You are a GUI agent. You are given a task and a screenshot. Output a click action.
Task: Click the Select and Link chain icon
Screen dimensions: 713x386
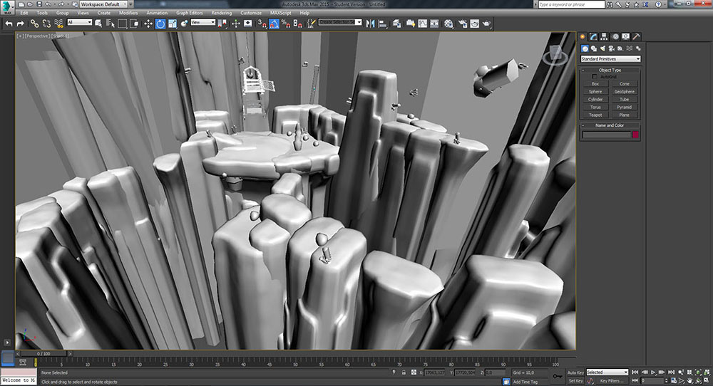point(33,24)
